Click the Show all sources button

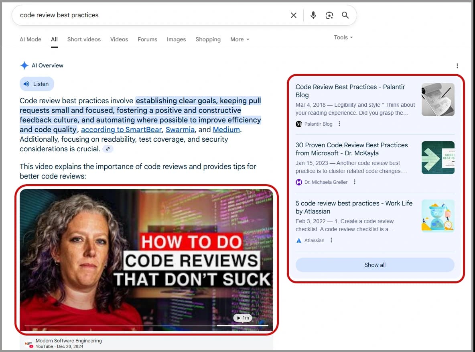[375, 265]
